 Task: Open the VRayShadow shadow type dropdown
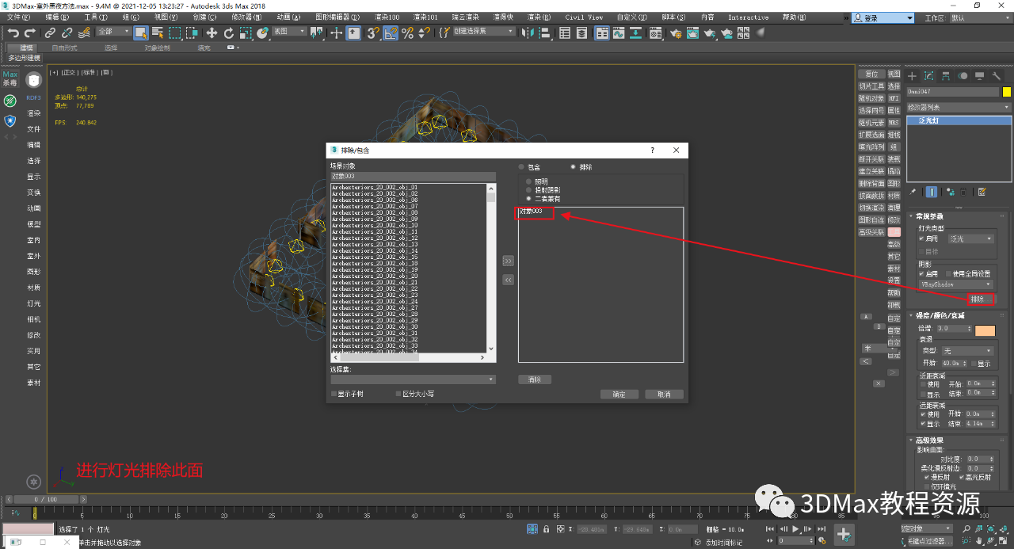coord(955,284)
